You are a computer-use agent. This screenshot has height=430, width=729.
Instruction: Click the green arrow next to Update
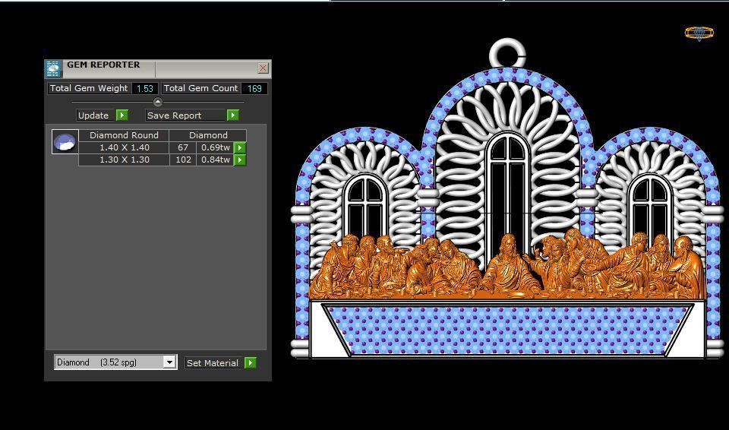pos(121,115)
